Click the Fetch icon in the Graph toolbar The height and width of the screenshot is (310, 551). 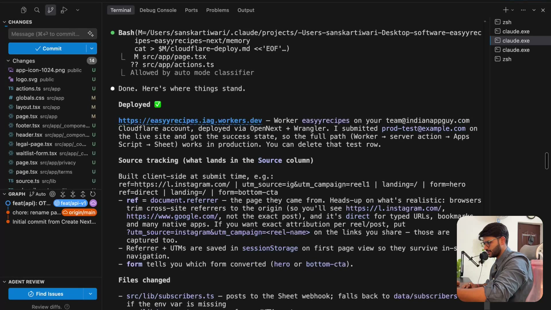coord(63,194)
